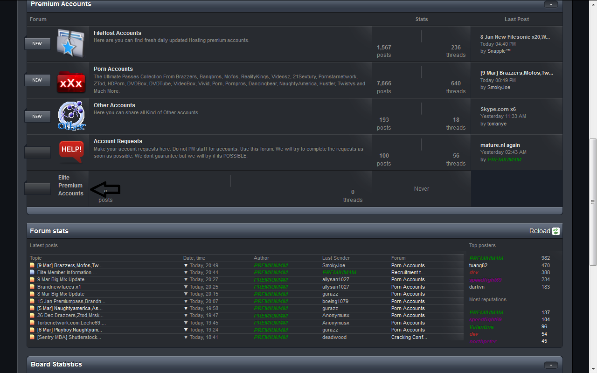Open the Elite Premium Accounts forum
Viewport: 597px width, 373px height.
coord(71,186)
